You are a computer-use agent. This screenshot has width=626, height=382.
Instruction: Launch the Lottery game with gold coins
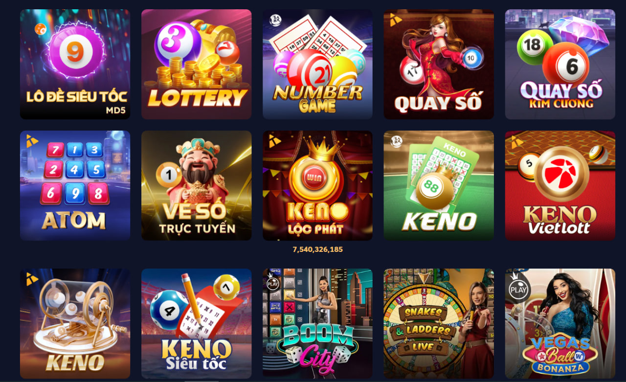pyautogui.click(x=196, y=64)
